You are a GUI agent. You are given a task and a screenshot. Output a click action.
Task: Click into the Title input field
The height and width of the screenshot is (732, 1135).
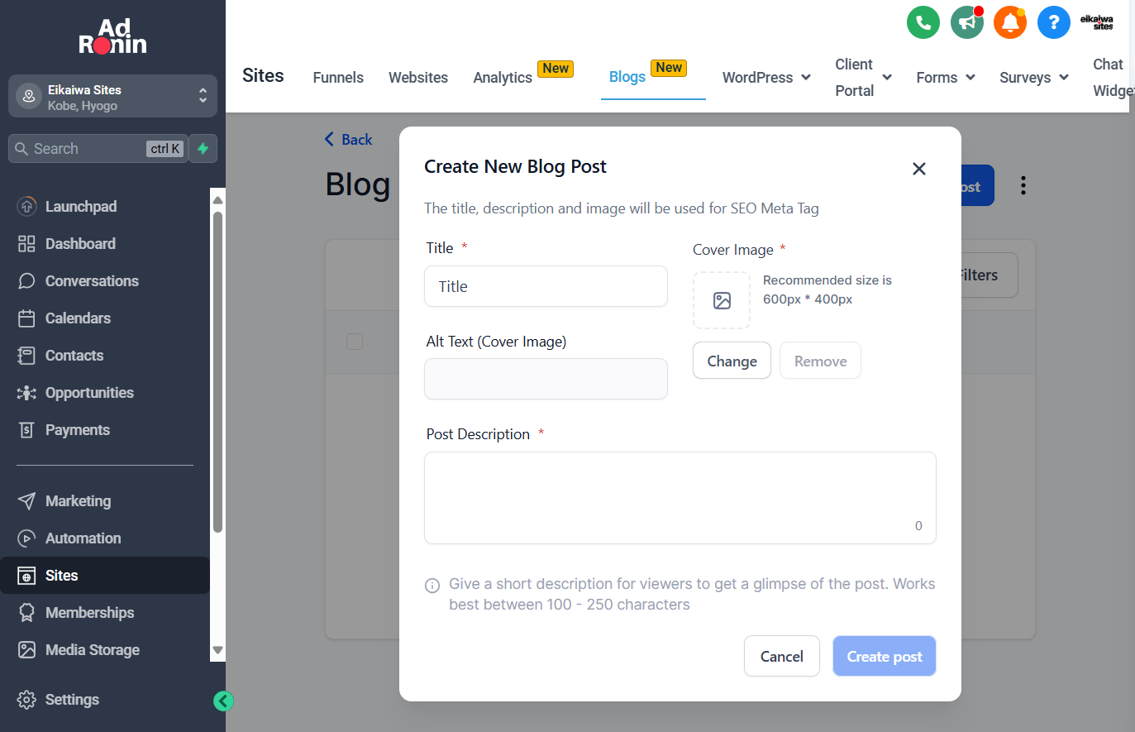[x=546, y=287]
